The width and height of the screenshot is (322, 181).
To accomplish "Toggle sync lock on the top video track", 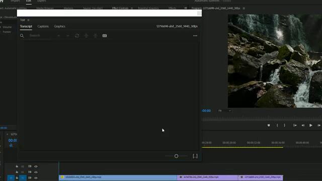I will 30,166.
